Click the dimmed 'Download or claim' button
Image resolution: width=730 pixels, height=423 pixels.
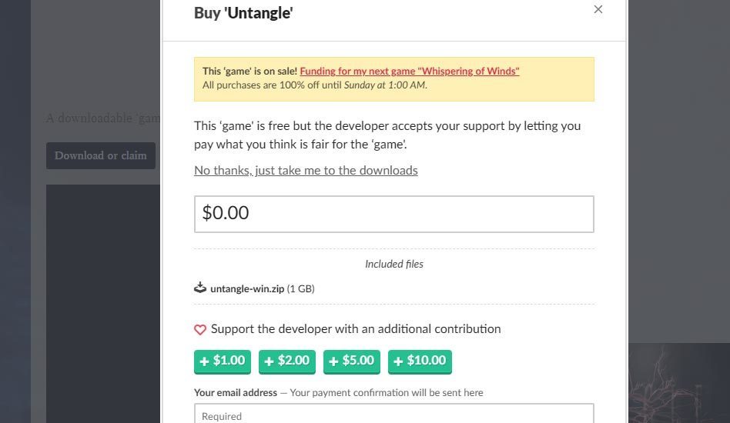coord(101,155)
